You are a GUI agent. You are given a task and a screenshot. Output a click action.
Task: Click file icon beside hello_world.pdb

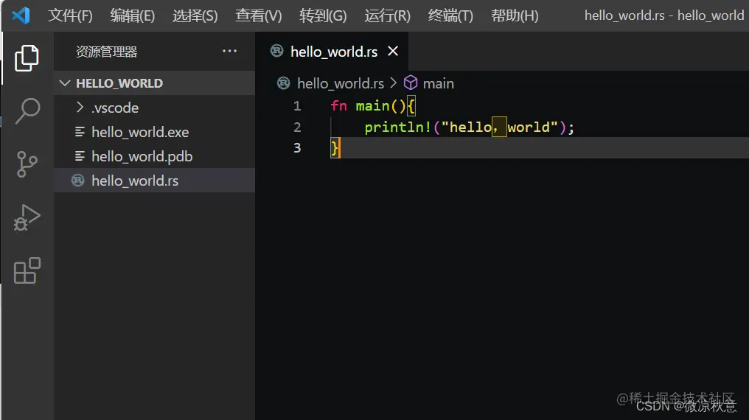pyautogui.click(x=80, y=156)
